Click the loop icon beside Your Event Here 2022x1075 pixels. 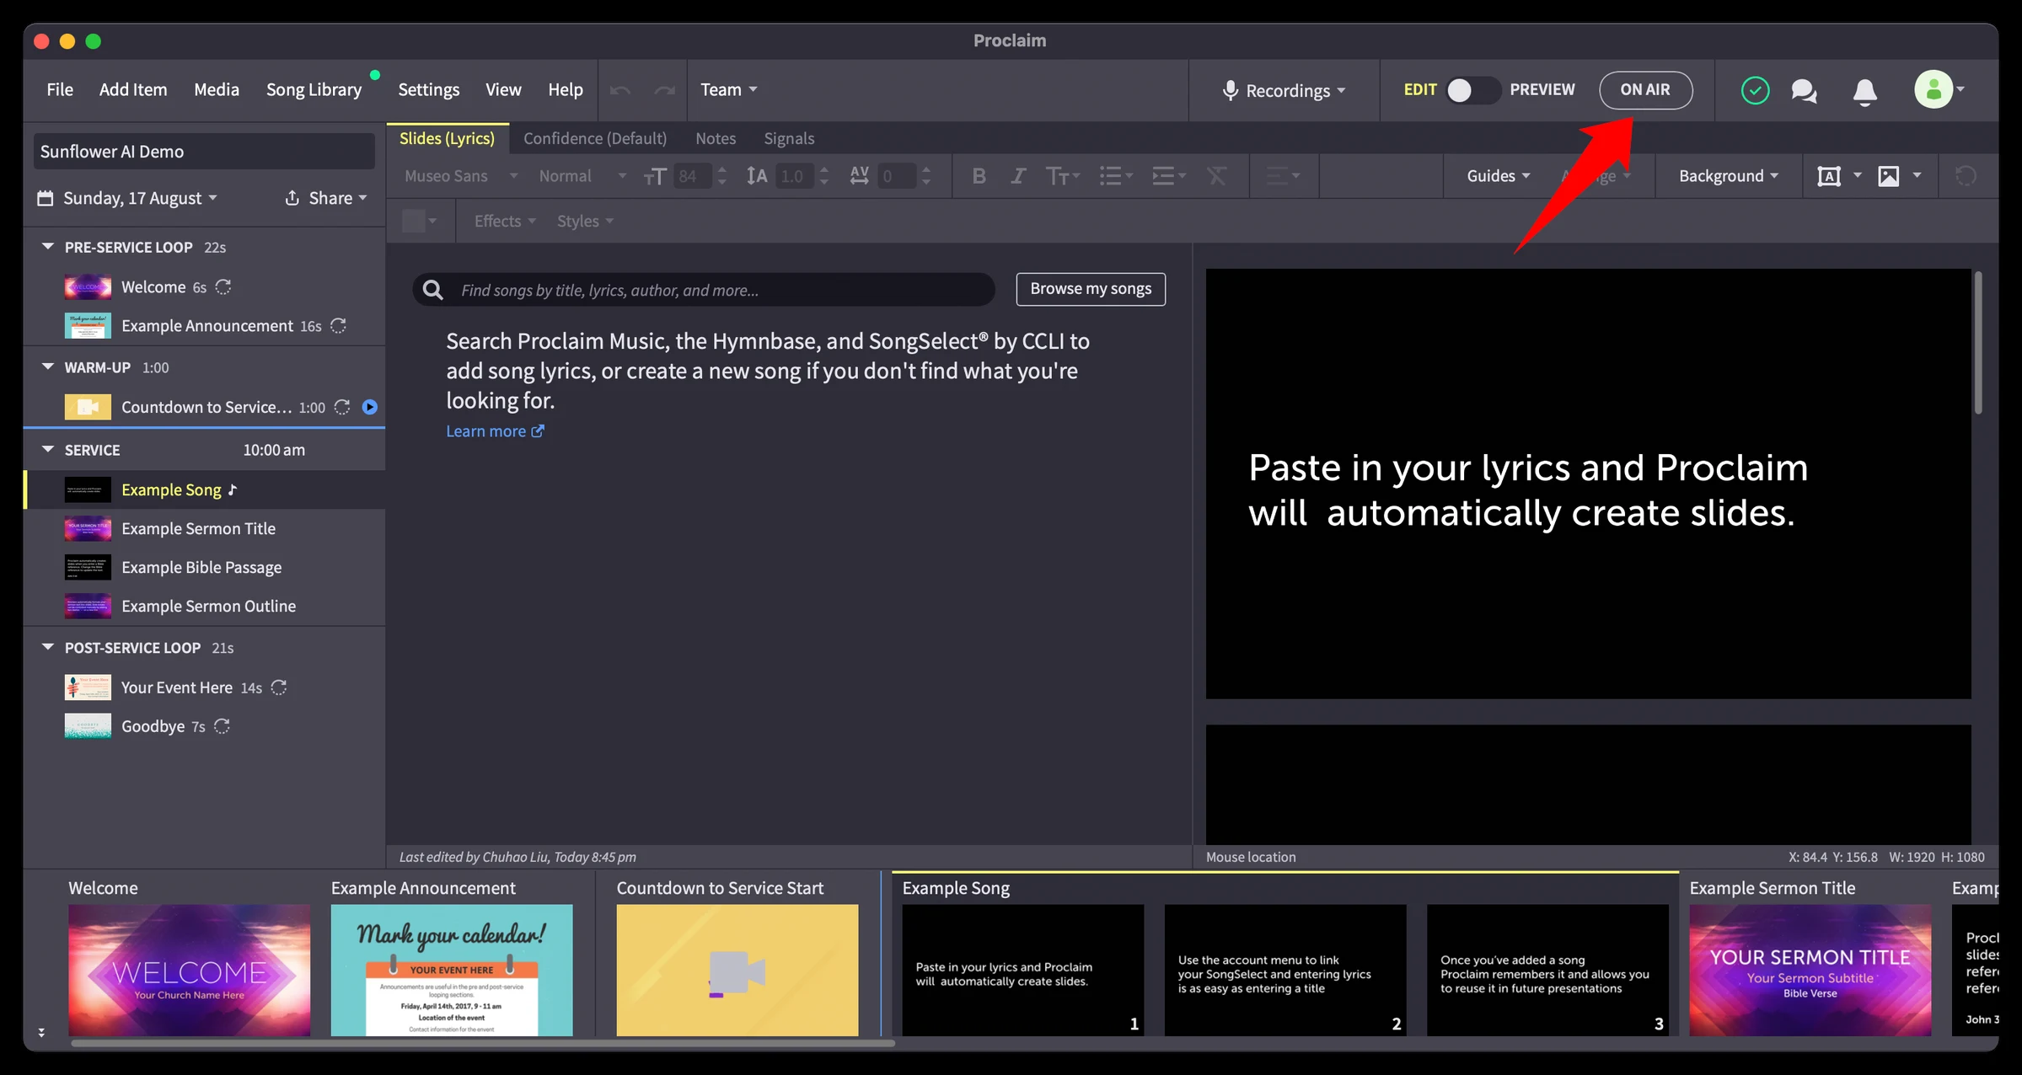(x=278, y=688)
